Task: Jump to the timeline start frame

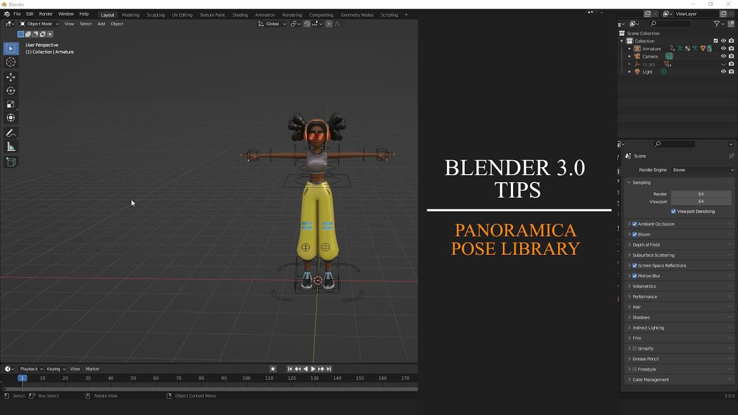Action: 290,369
